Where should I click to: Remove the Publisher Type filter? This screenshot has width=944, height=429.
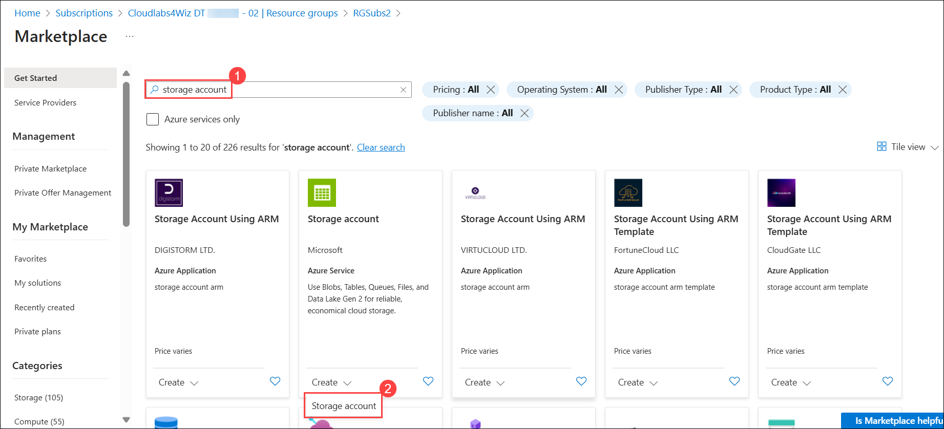pos(733,90)
